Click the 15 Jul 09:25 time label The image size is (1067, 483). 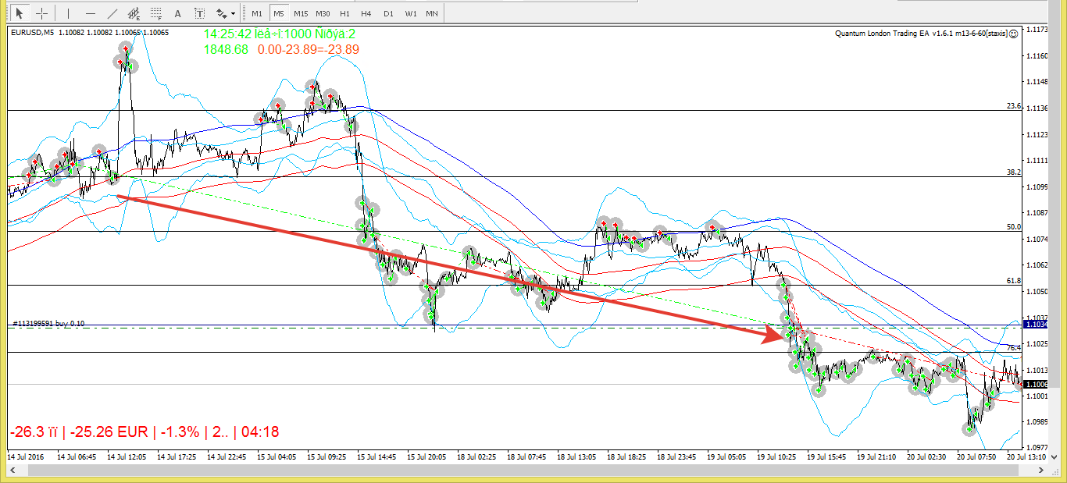tap(326, 456)
